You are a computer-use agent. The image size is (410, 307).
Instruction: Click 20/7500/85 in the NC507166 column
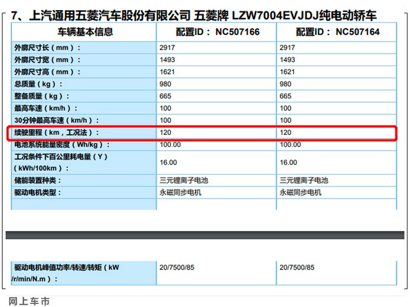coord(177,267)
